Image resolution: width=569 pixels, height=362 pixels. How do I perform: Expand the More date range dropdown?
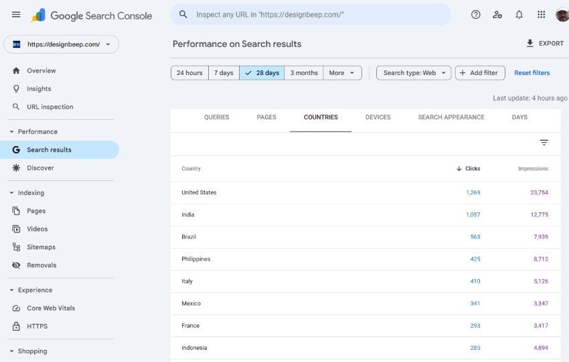click(342, 73)
